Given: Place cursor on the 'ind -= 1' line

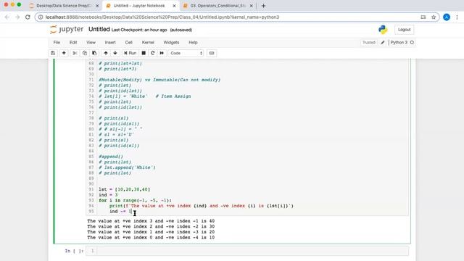Looking at the screenshot, I should click(x=120, y=211).
